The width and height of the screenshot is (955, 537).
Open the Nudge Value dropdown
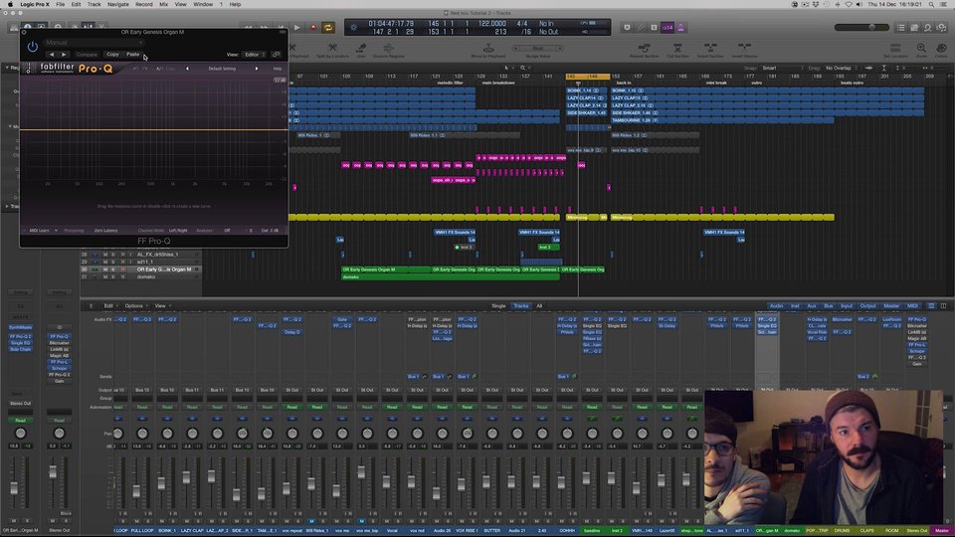[538, 48]
